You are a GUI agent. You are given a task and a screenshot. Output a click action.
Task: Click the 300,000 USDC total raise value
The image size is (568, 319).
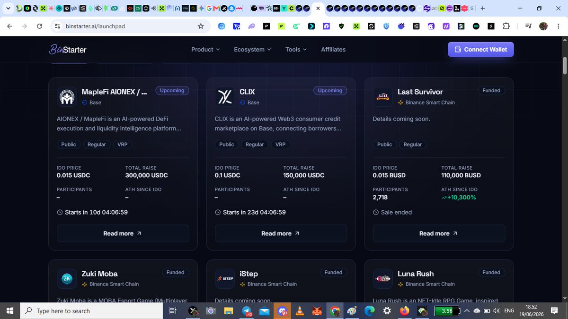tap(146, 175)
